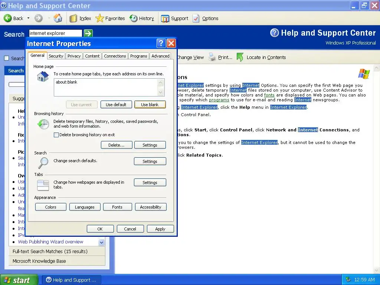380x285 pixels.
Task: Toggle the Search within results checkbox in the left pane
Action: [x=7, y=58]
